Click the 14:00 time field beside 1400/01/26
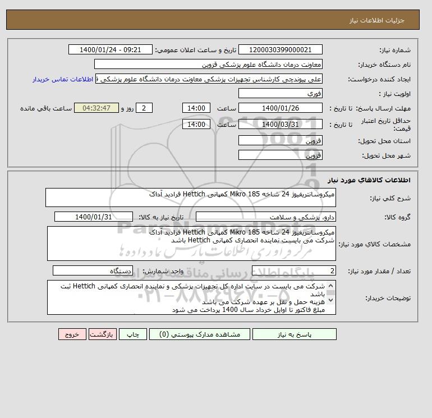The image size is (432, 418). [x=196, y=108]
